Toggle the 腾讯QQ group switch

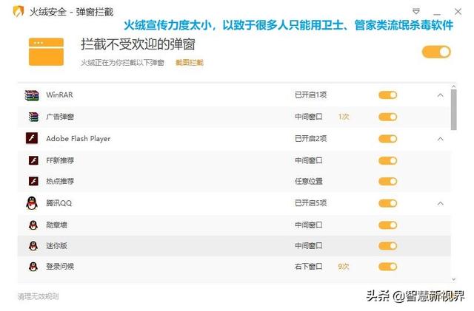(x=388, y=203)
